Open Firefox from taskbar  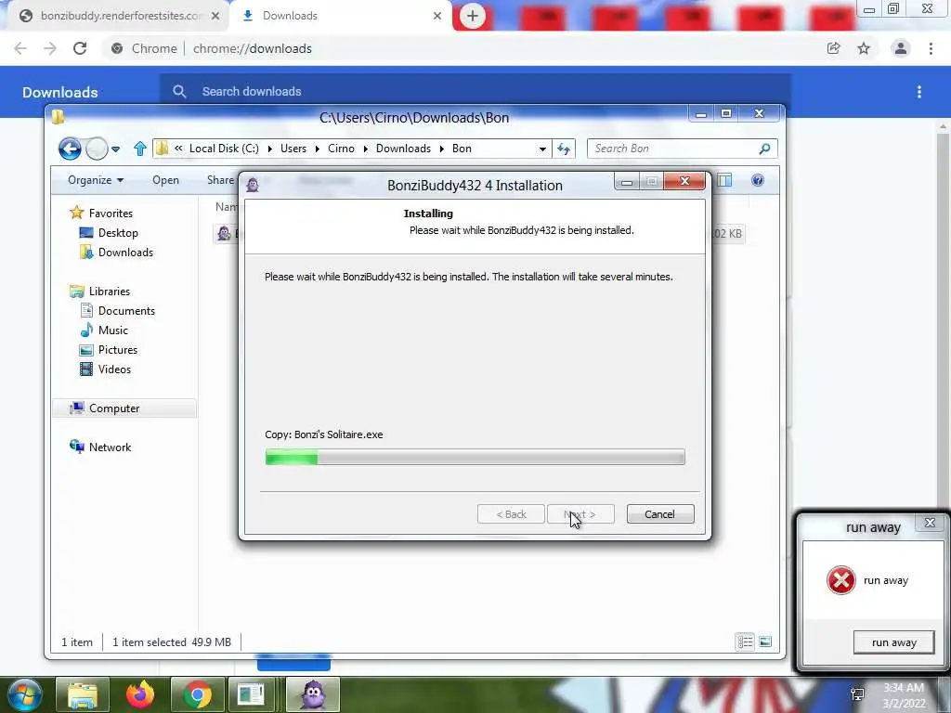click(140, 694)
